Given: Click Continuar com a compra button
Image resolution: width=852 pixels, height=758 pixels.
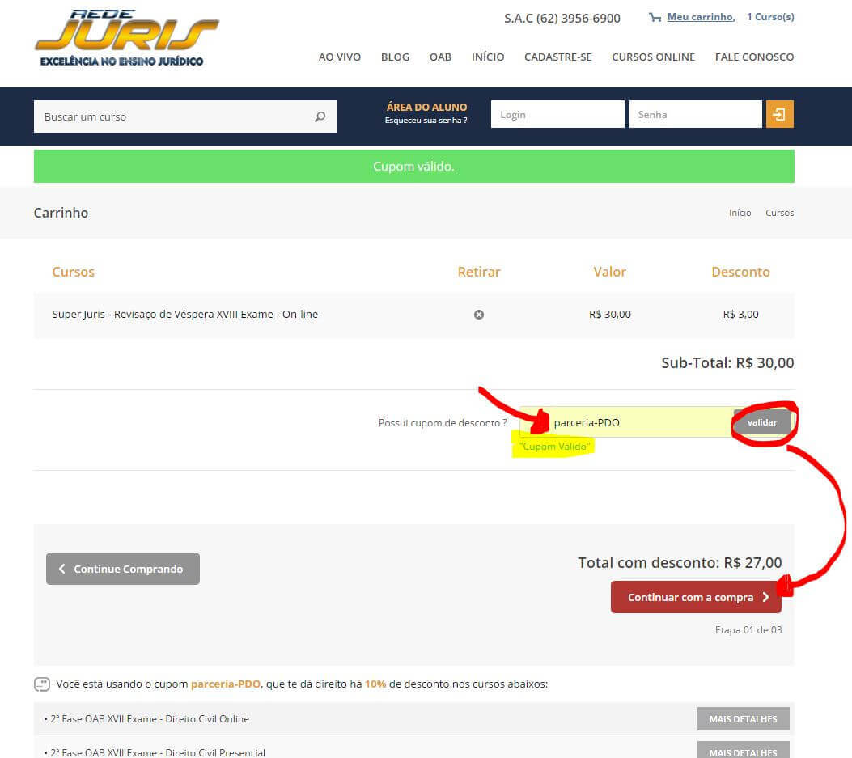Looking at the screenshot, I should click(x=696, y=597).
